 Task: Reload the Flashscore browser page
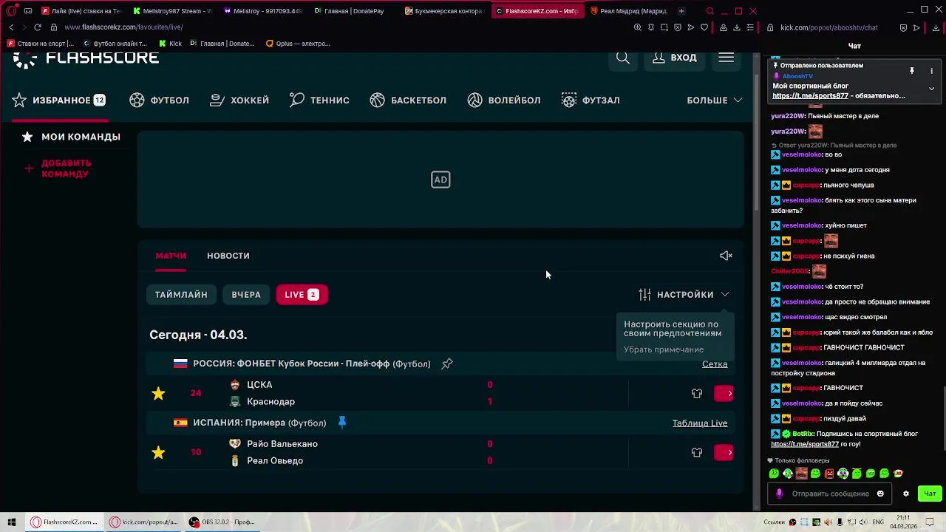coord(37,27)
